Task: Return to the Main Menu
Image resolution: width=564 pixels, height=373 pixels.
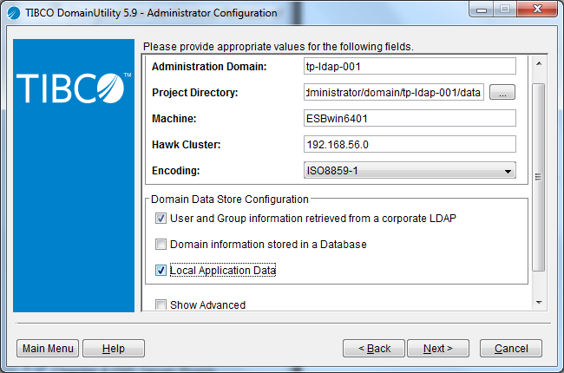Action: pyautogui.click(x=48, y=349)
